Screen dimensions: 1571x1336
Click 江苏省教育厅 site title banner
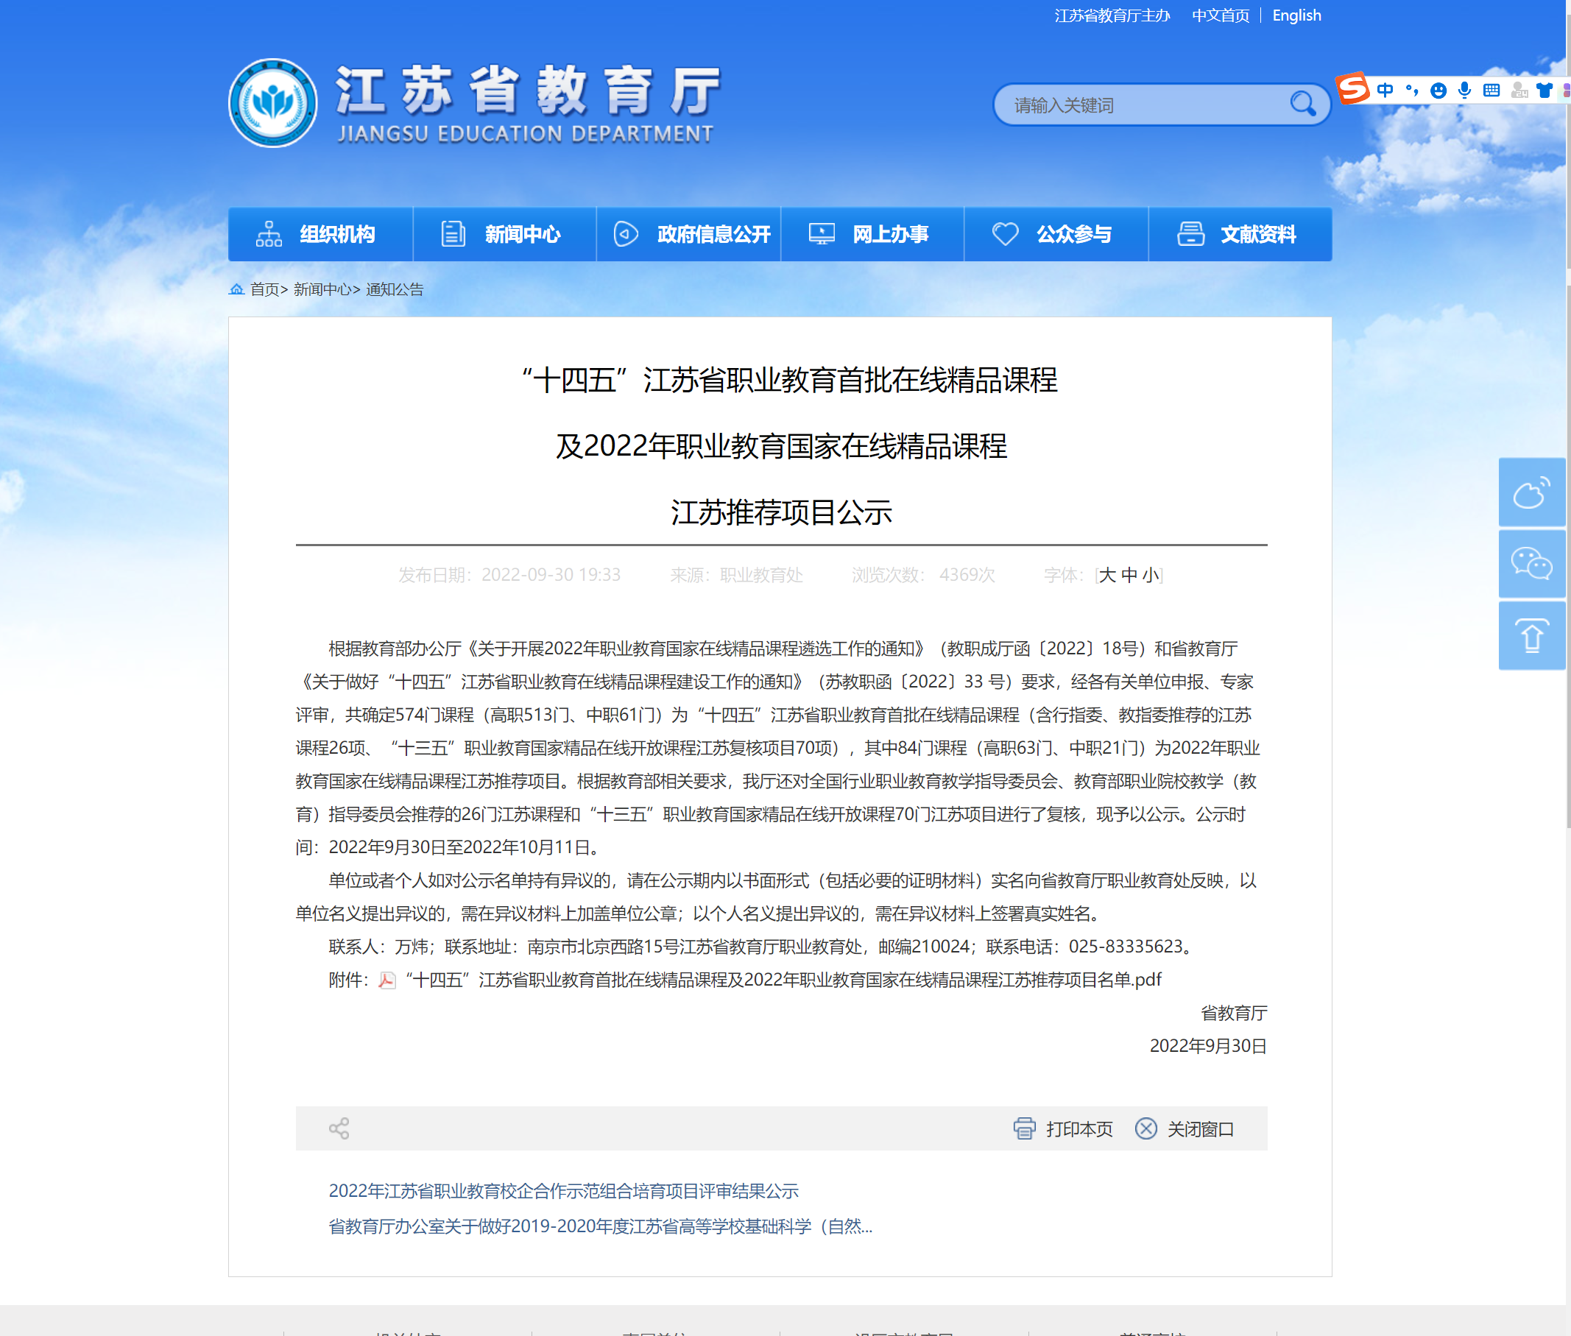tap(527, 104)
